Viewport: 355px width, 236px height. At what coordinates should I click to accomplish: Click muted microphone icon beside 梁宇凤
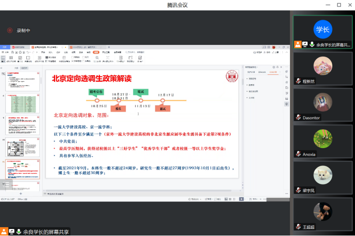coord(298,190)
